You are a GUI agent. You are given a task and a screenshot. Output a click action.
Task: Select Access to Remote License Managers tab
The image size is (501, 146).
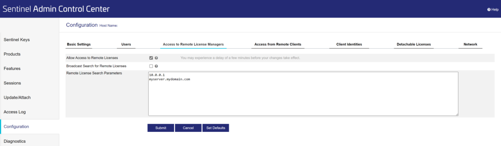[193, 44]
